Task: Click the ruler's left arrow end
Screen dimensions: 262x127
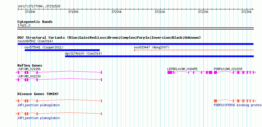Action: point(18,9)
